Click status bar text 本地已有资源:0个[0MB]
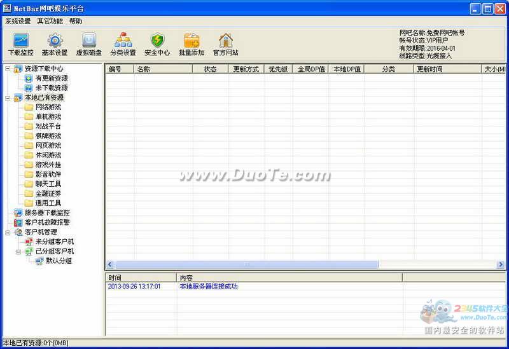Screen dimensions: 509x349 pyautogui.click(x=36, y=343)
